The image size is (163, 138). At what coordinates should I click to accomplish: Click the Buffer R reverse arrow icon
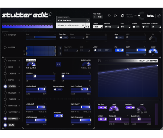pyautogui.click(x=60, y=53)
